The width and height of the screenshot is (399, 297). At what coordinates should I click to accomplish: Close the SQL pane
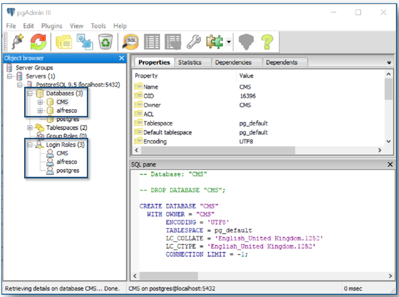[390, 164]
